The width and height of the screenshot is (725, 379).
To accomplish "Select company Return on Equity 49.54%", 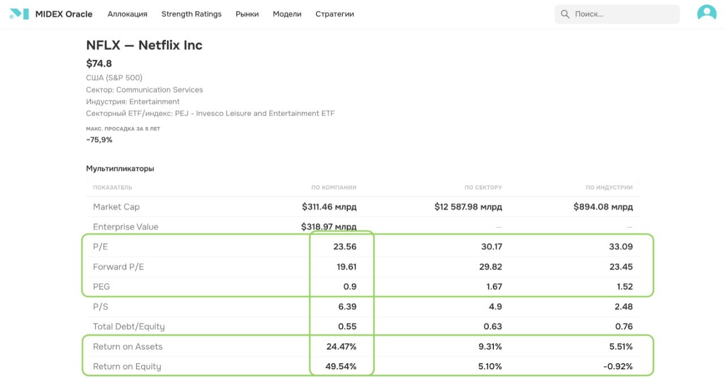I will click(x=341, y=366).
